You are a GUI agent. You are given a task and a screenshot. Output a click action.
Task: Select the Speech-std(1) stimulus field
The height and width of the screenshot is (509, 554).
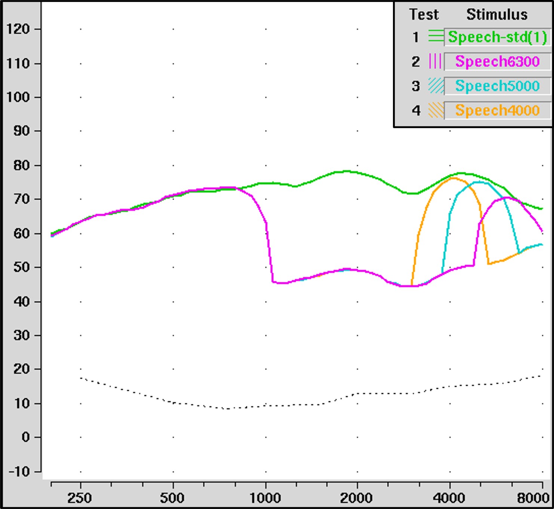(x=498, y=37)
